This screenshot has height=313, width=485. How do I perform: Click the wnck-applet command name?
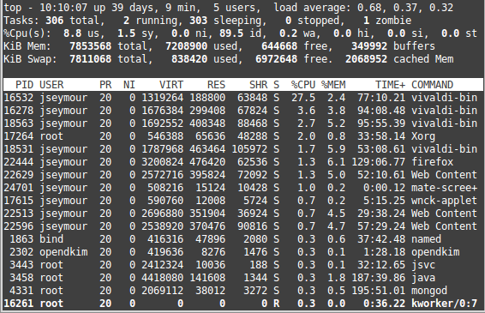[x=444, y=201]
